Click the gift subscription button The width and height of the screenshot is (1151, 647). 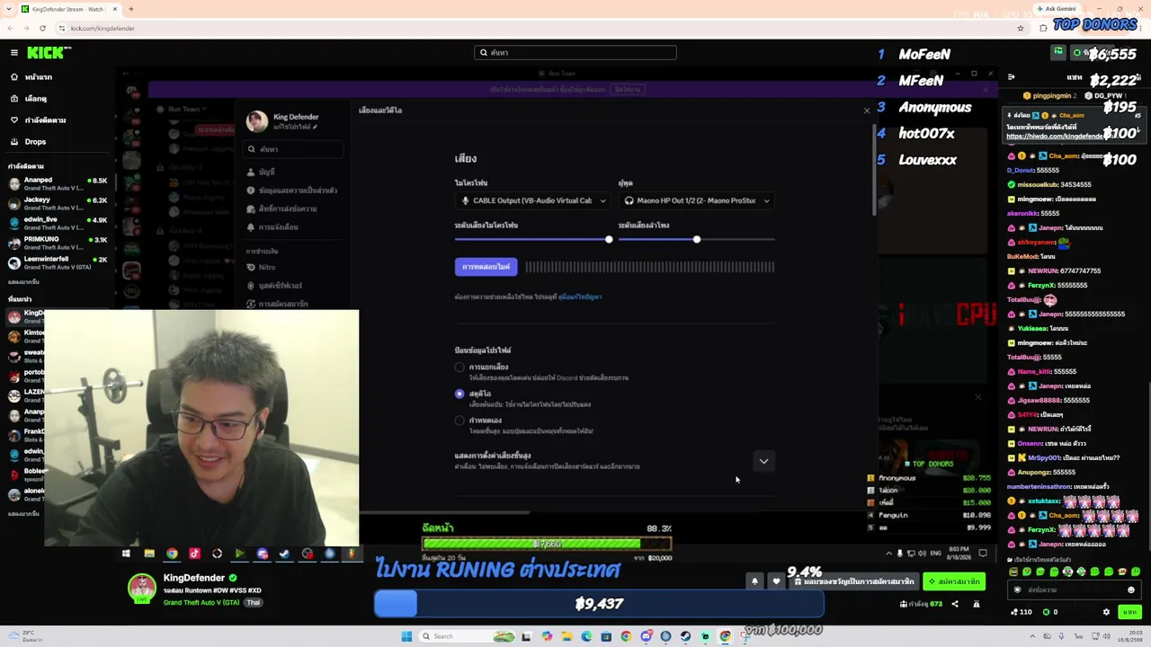pyautogui.click(x=854, y=581)
